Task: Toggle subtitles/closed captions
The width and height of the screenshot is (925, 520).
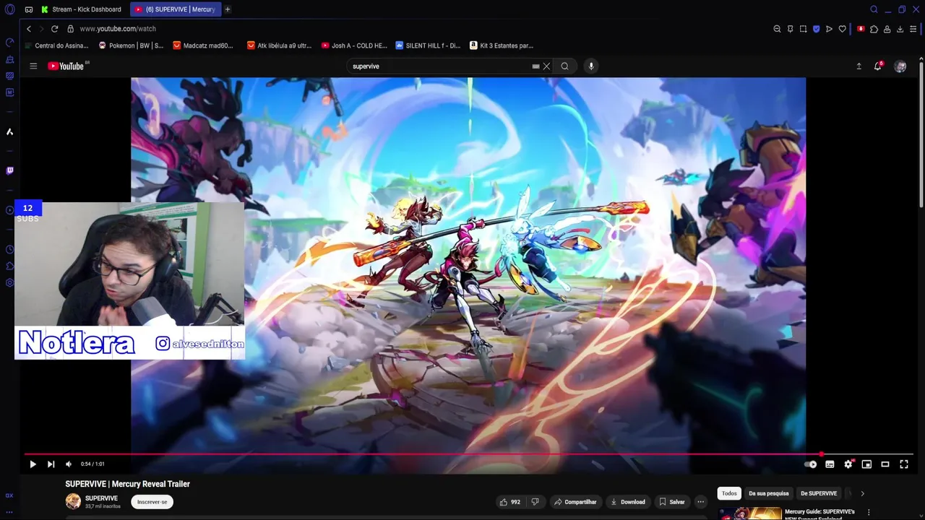Action: pos(830,464)
